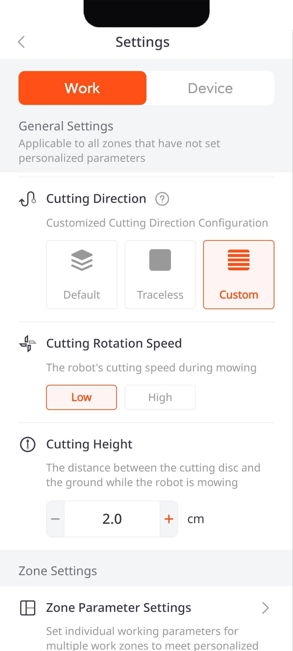Set rotation speed to Low

coord(82,397)
